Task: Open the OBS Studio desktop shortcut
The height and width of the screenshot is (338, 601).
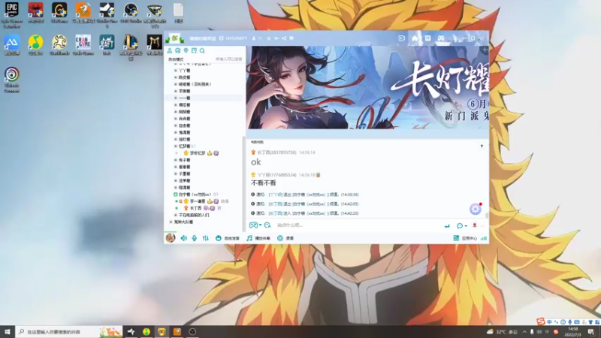Action: [131, 13]
